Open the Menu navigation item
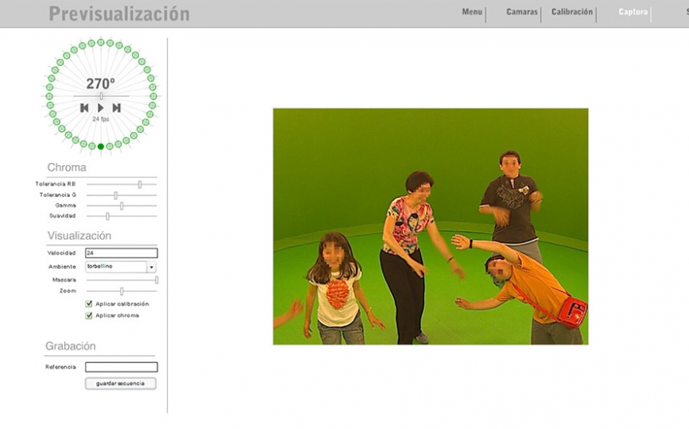This screenshot has width=689, height=429. [472, 12]
